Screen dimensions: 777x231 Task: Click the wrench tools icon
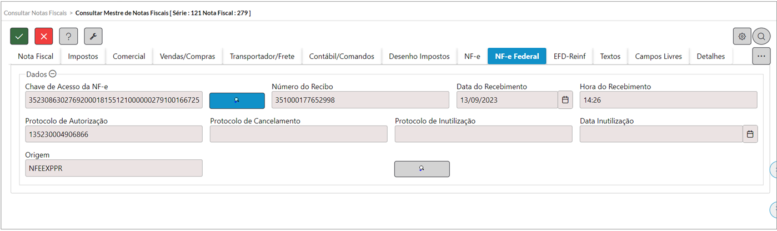pos(93,36)
